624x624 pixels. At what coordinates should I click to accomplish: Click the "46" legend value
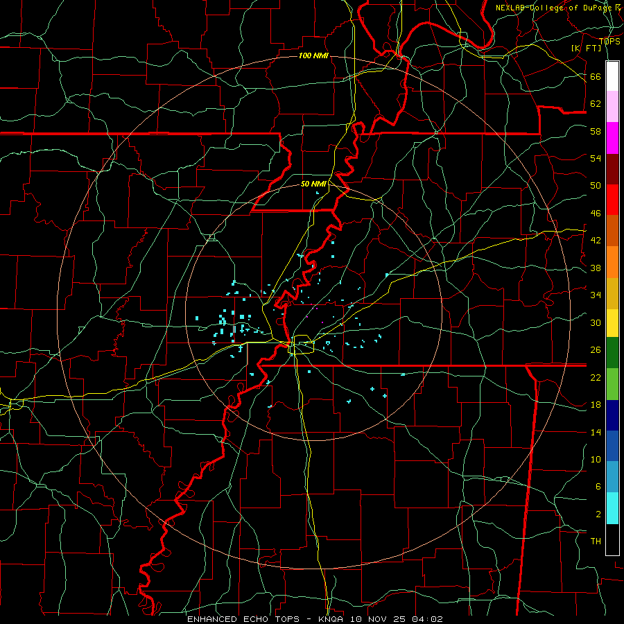(596, 213)
